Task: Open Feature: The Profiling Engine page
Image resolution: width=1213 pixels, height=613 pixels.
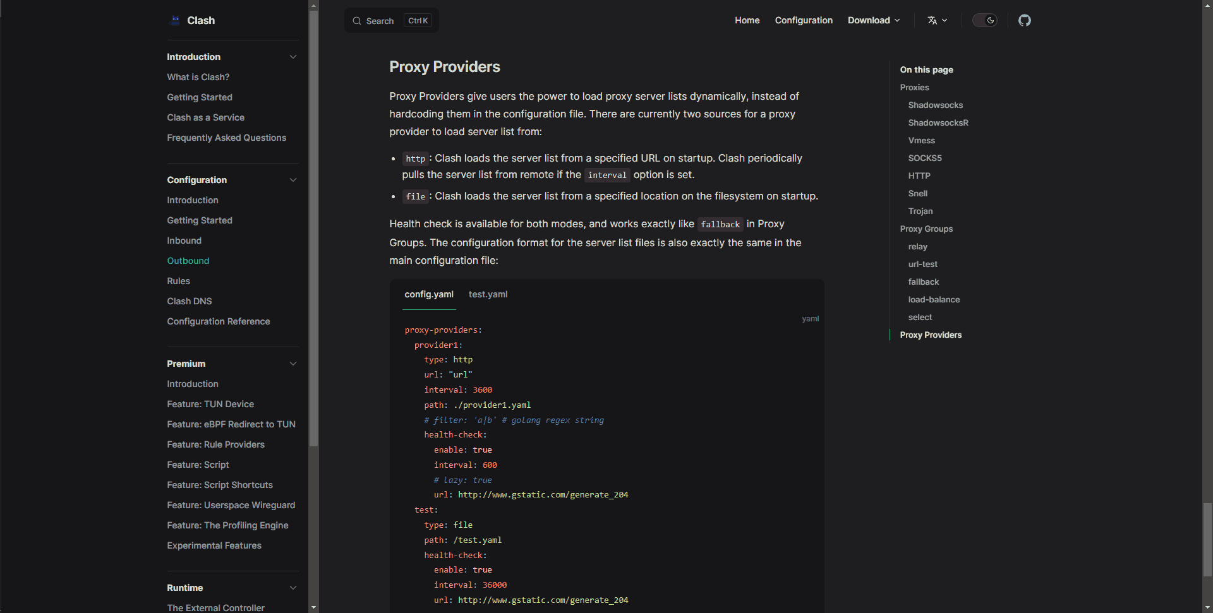Action: click(227, 525)
